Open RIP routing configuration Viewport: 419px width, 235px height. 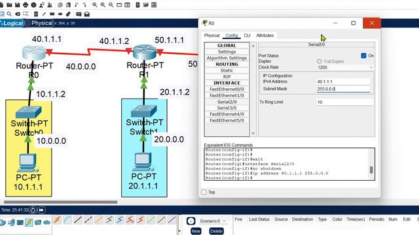pyautogui.click(x=227, y=76)
